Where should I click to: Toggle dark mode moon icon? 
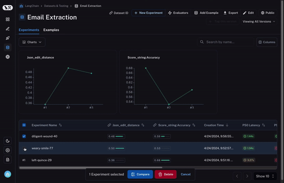point(8,141)
